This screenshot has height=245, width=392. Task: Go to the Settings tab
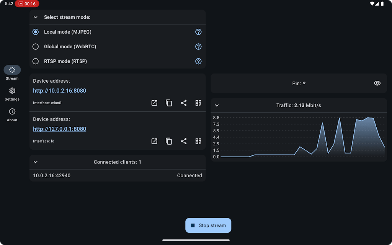tap(12, 94)
